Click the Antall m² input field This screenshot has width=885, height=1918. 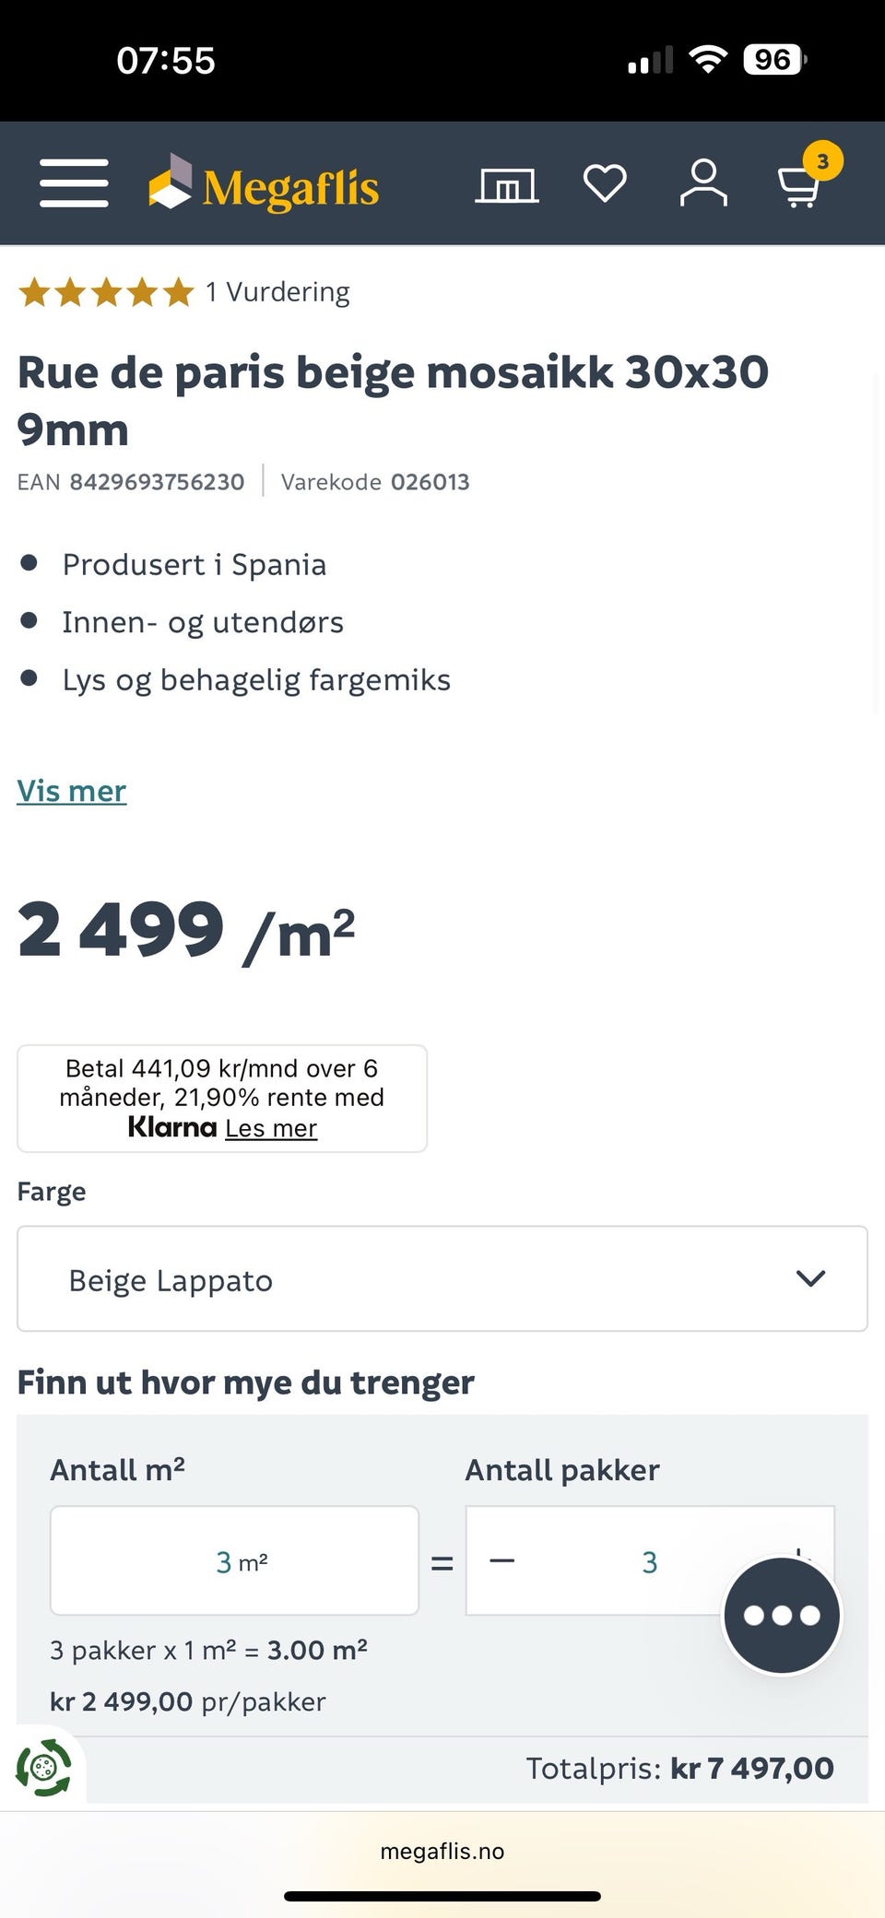pos(234,1560)
